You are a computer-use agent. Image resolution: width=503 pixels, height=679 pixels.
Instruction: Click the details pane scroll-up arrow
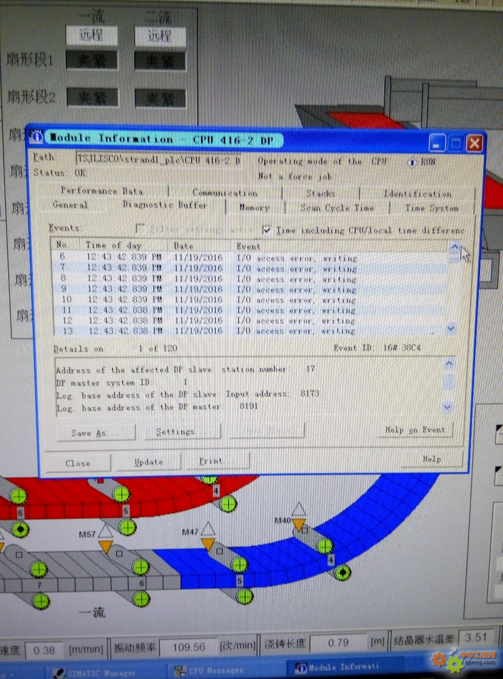[x=449, y=364]
